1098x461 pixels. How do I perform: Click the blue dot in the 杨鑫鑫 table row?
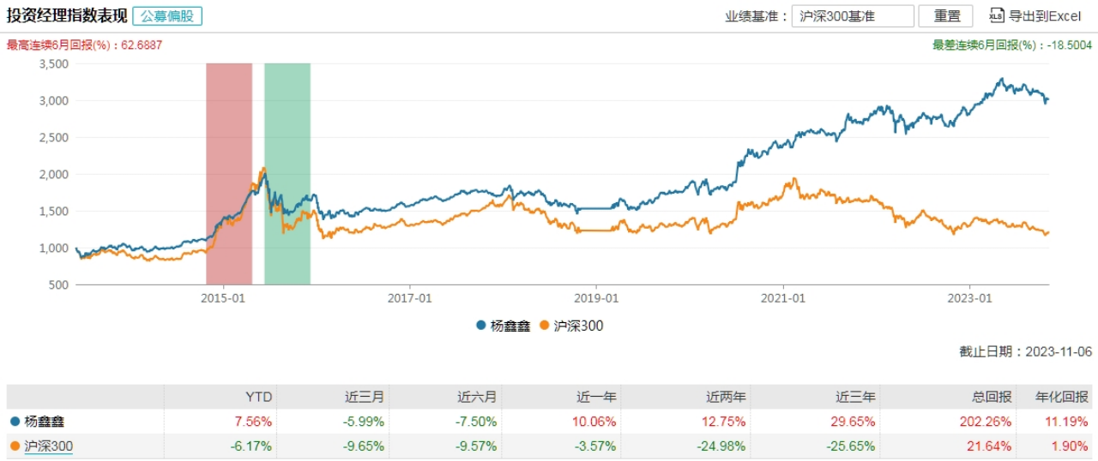[x=15, y=422]
